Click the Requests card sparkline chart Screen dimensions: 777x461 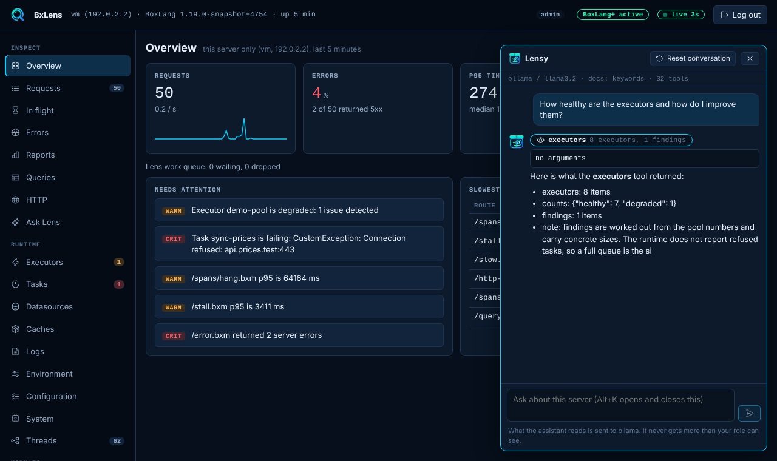pyautogui.click(x=220, y=129)
